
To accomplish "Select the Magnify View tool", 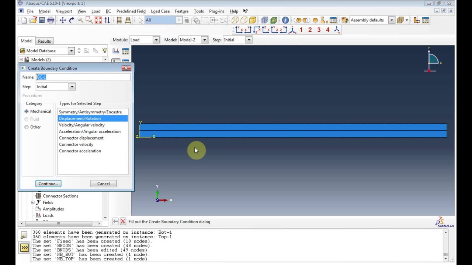I will coord(80,20).
